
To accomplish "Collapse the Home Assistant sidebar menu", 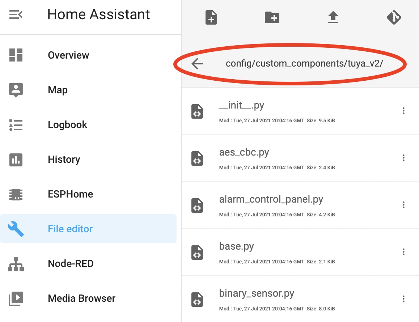I will point(16,15).
